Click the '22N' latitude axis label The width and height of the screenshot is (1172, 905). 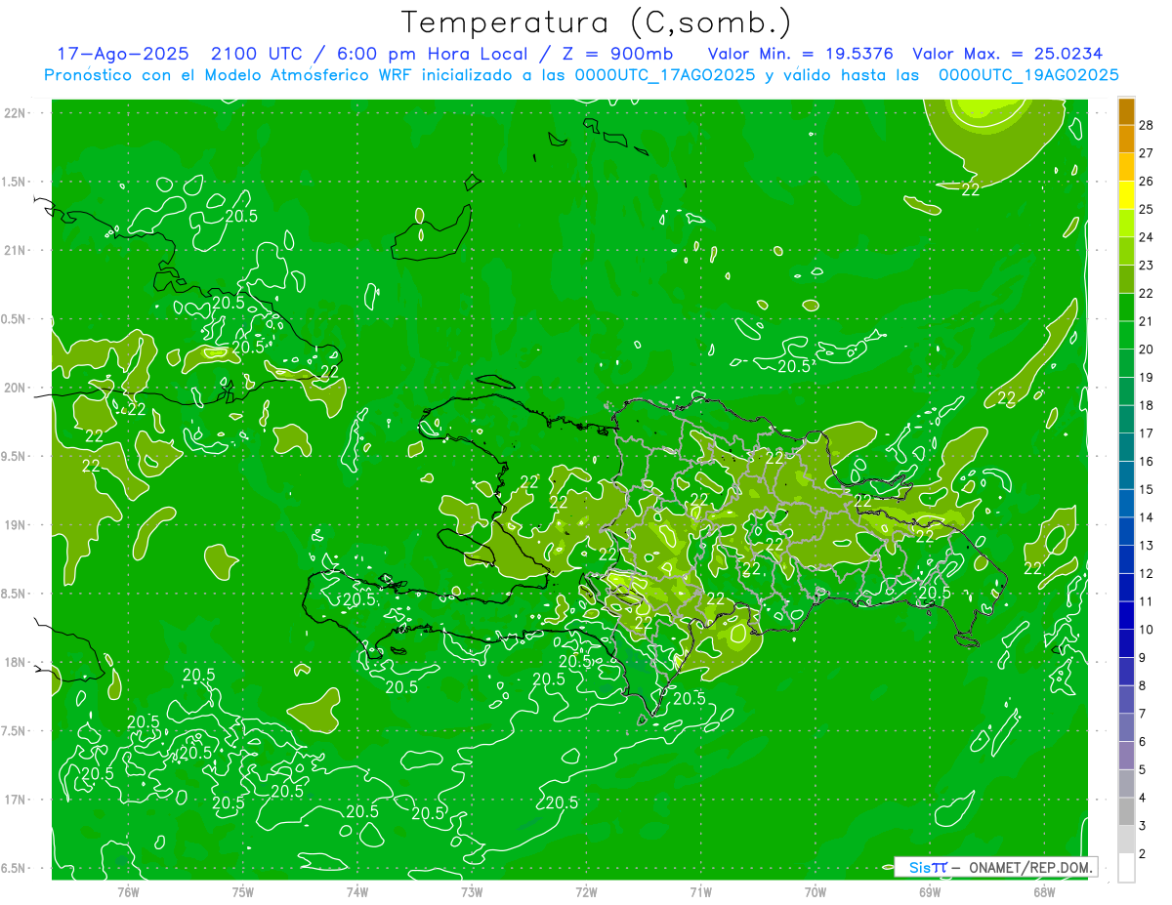coord(15,113)
